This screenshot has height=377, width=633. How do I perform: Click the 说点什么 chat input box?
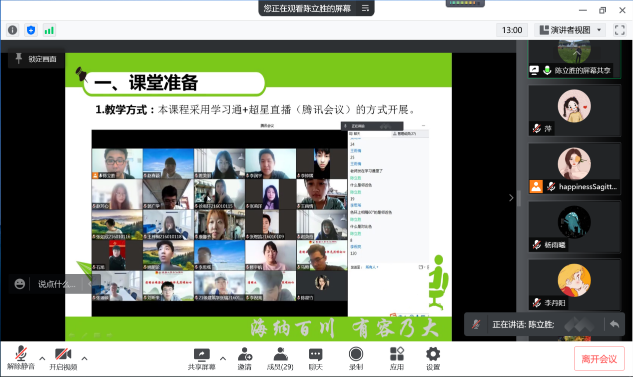coord(56,284)
